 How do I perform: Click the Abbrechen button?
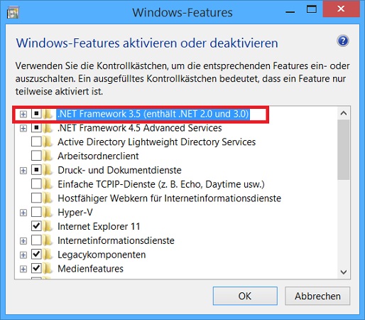317,296
